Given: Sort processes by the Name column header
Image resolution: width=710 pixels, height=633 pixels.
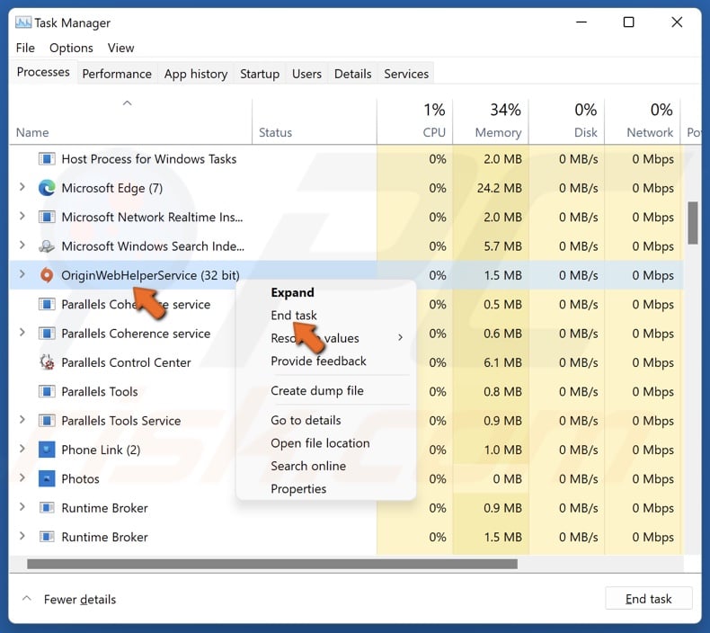Looking at the screenshot, I should point(130,121).
